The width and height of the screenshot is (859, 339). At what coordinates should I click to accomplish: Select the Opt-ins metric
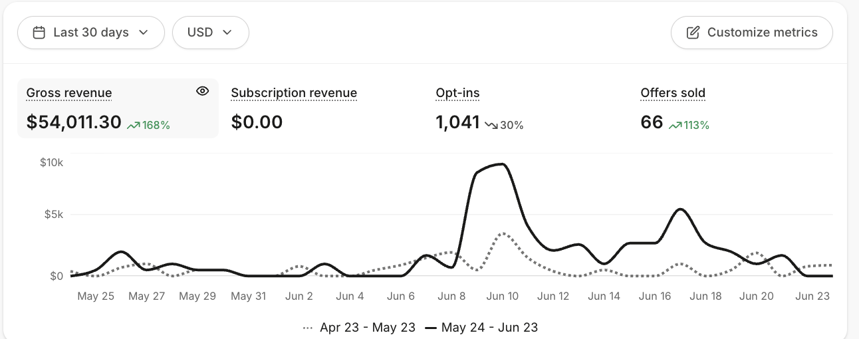(x=457, y=93)
